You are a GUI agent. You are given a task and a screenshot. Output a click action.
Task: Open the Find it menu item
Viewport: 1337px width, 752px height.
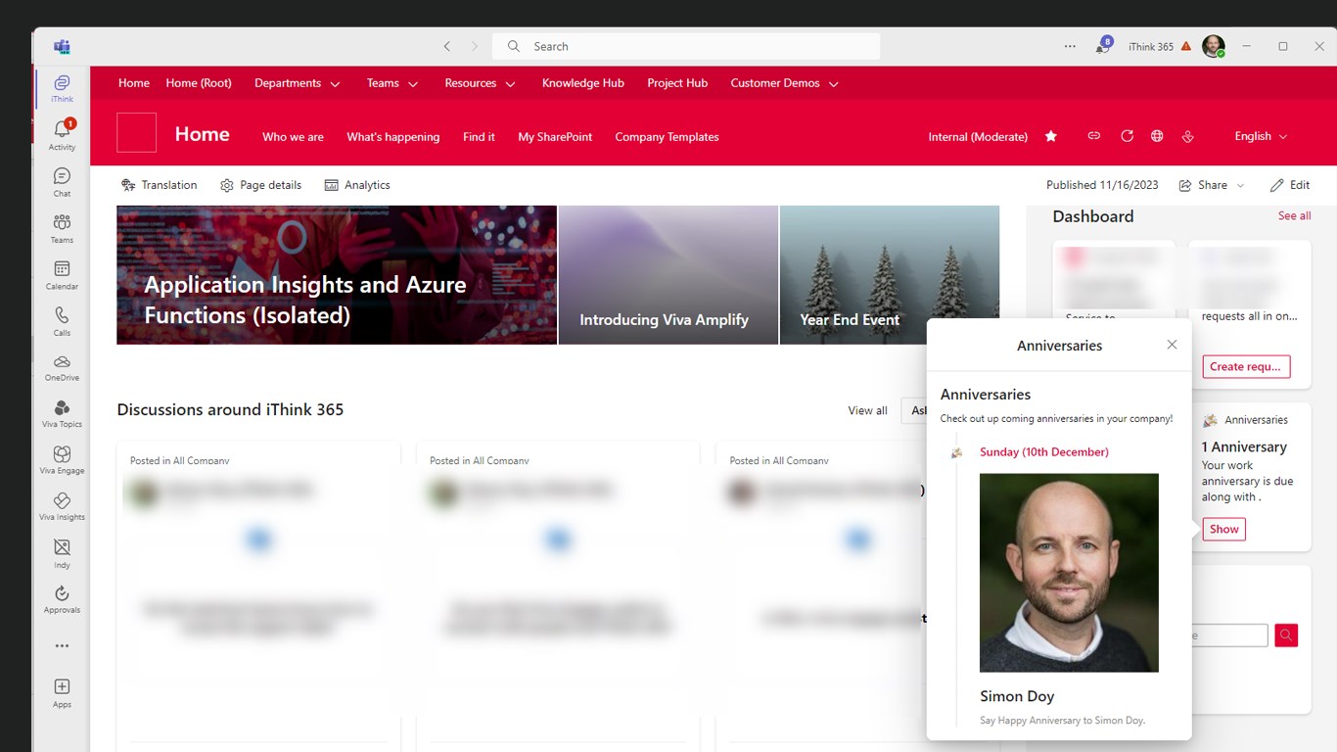point(479,137)
